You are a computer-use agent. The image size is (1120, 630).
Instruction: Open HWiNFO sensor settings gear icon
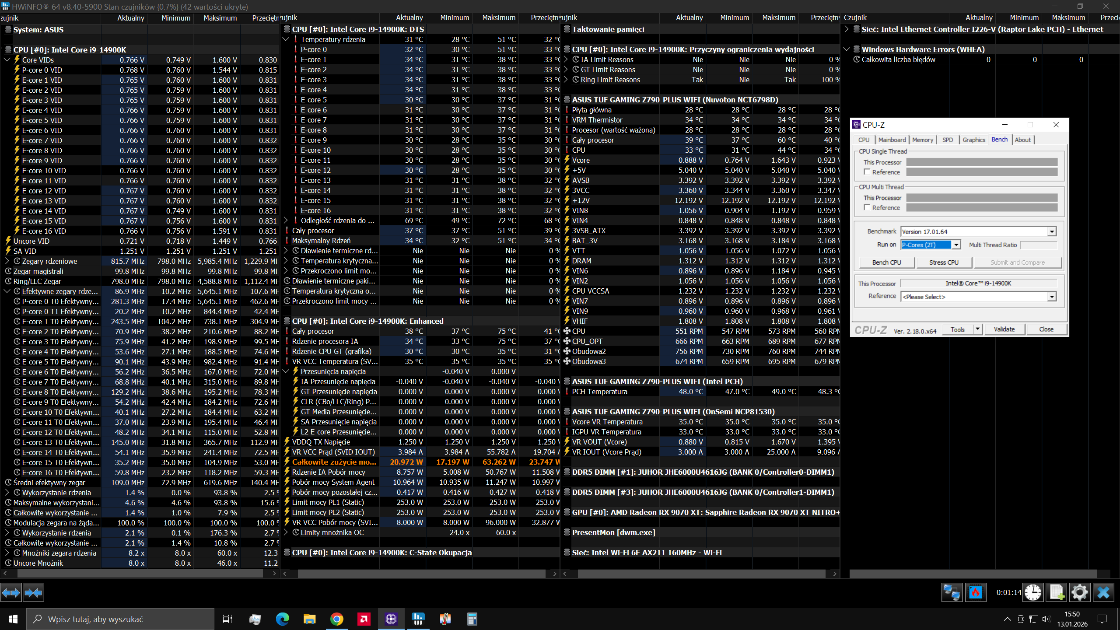pos(1079,592)
